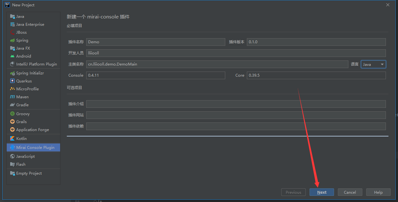Click the Maven 'm' icon
Image resolution: width=398 pixels, height=202 pixels.
pyautogui.click(x=12, y=97)
